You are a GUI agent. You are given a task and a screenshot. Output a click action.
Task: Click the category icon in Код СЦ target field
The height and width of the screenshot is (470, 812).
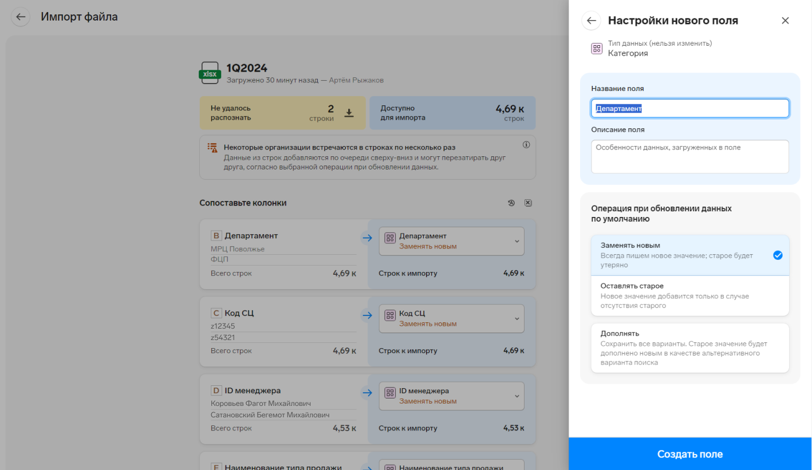390,315
